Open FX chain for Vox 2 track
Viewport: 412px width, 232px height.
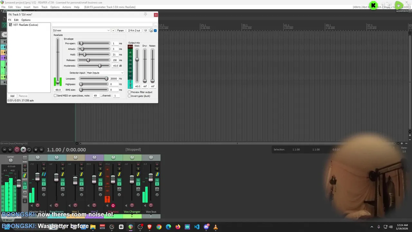point(100,180)
